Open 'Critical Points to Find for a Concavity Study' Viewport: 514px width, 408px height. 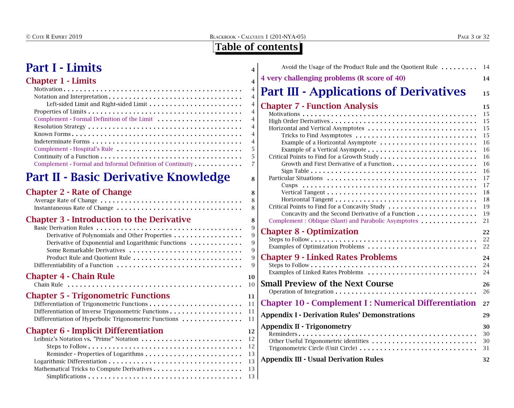click(x=327, y=207)
